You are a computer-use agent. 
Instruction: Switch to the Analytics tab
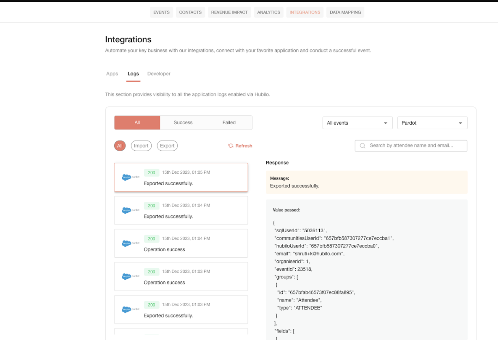pos(269,12)
